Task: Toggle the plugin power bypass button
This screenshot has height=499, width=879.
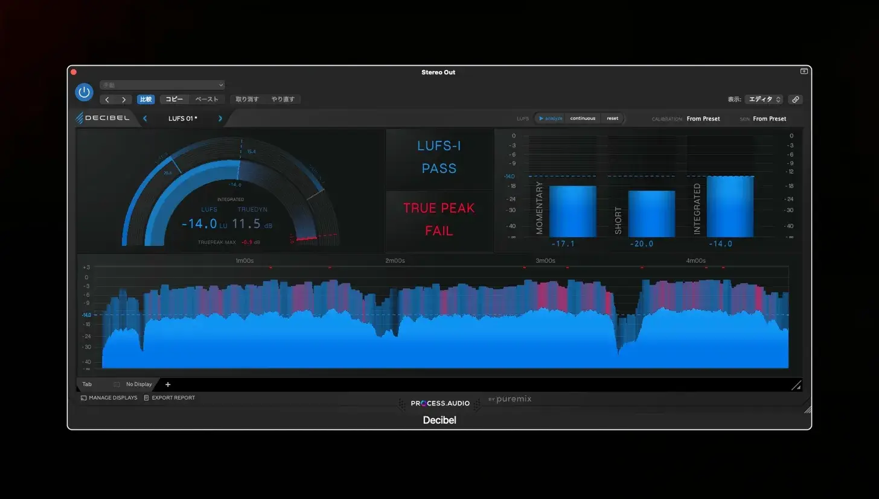Action: click(x=84, y=92)
